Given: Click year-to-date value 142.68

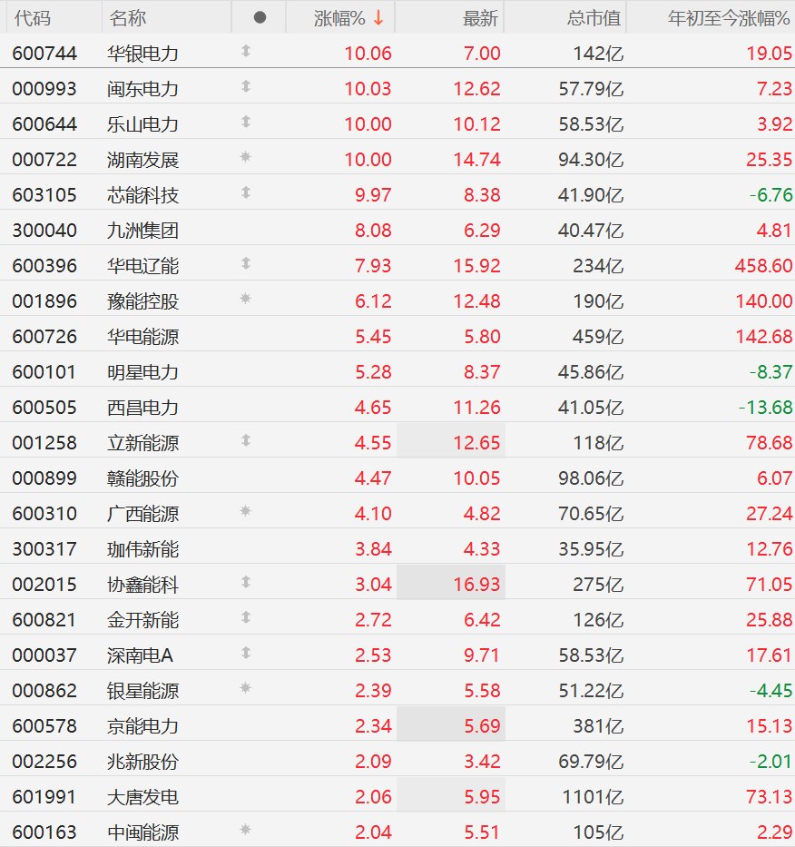Looking at the screenshot, I should (763, 337).
